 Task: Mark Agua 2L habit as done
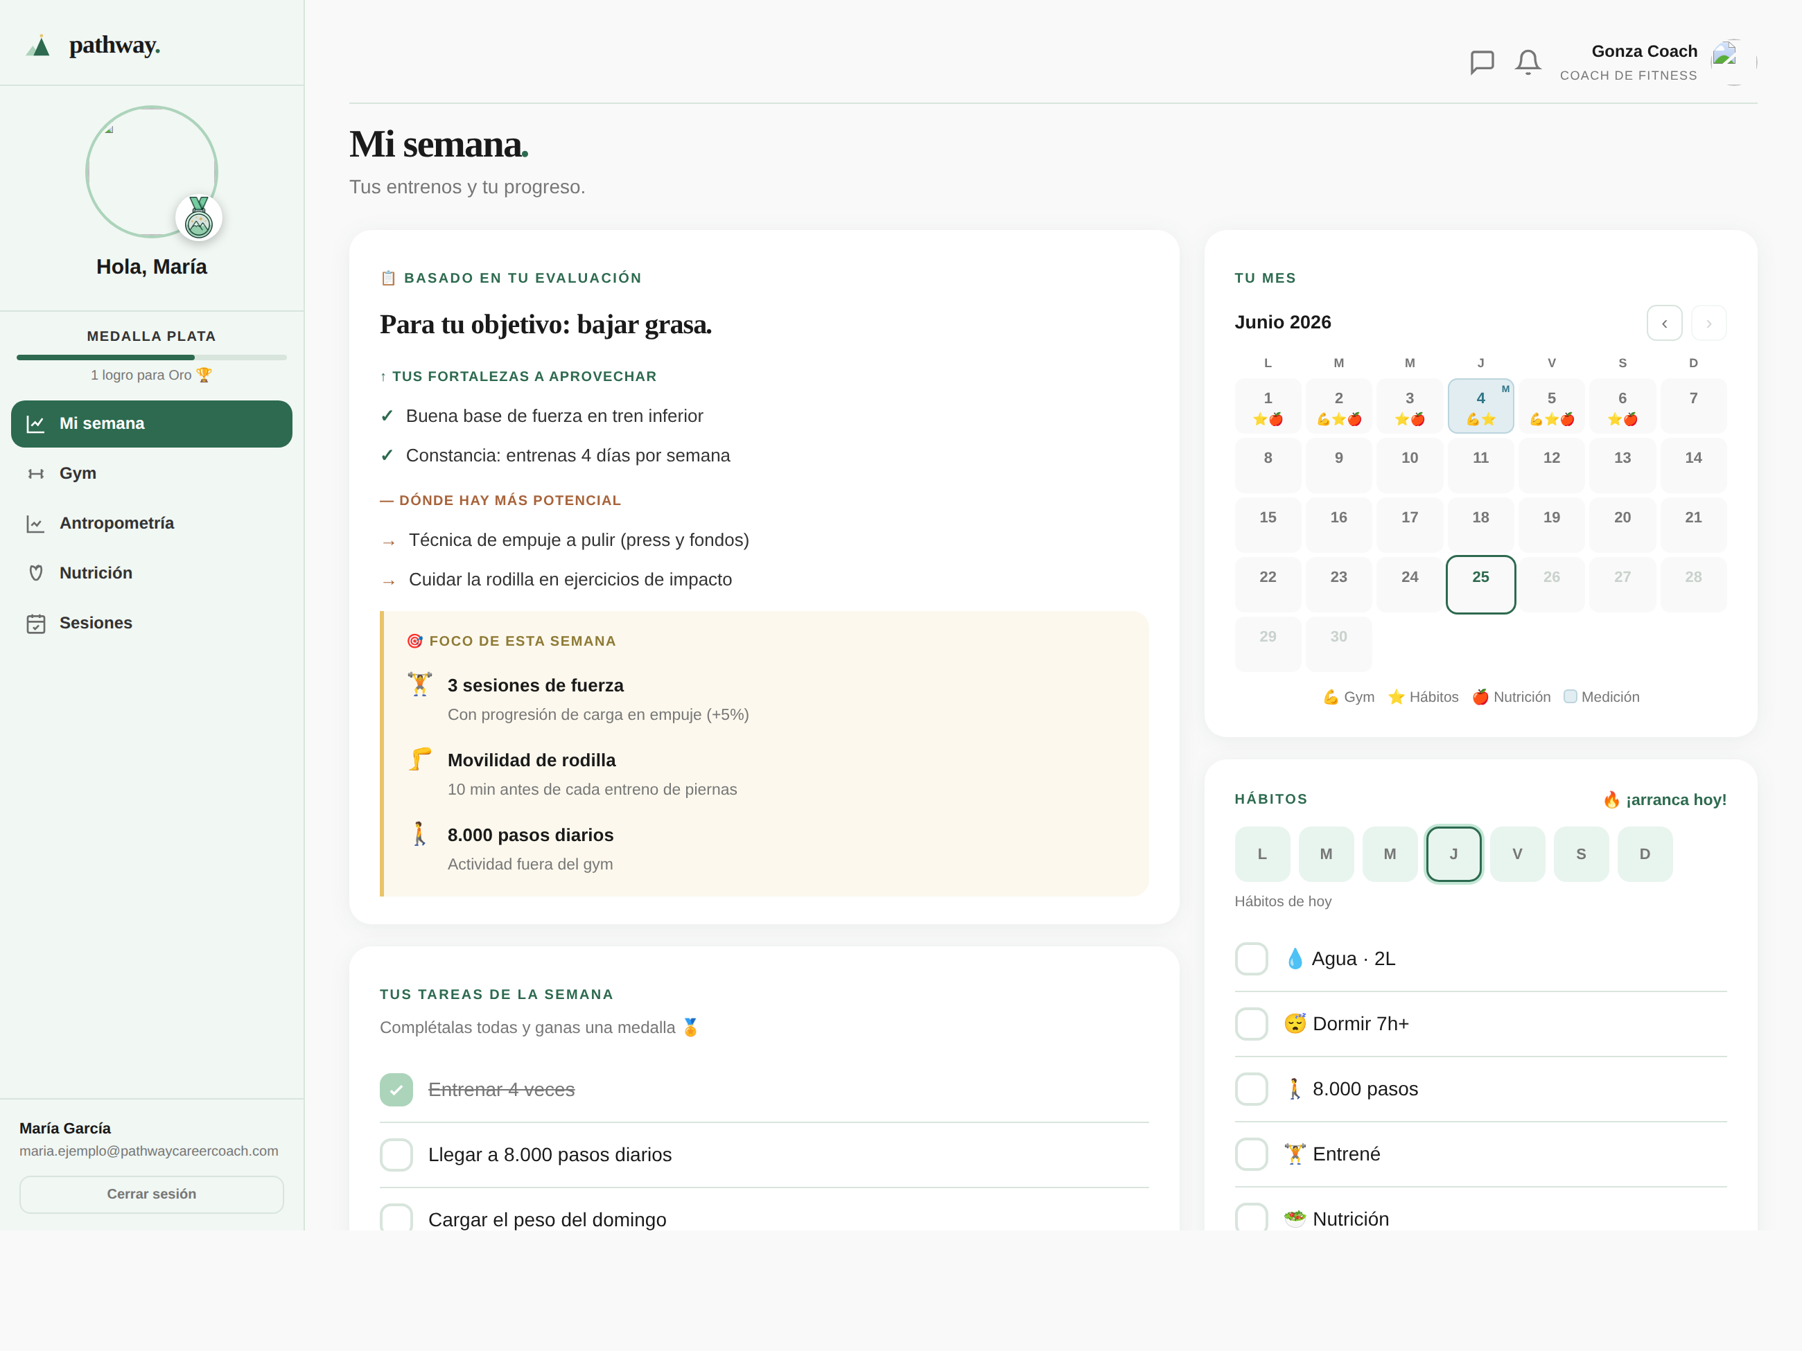1251,958
